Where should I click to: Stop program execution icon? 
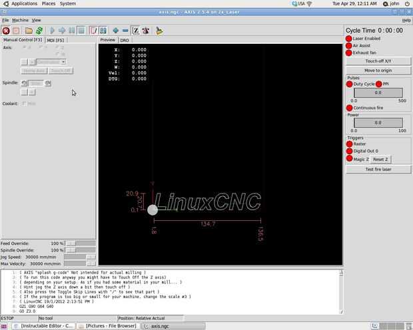tap(81, 31)
